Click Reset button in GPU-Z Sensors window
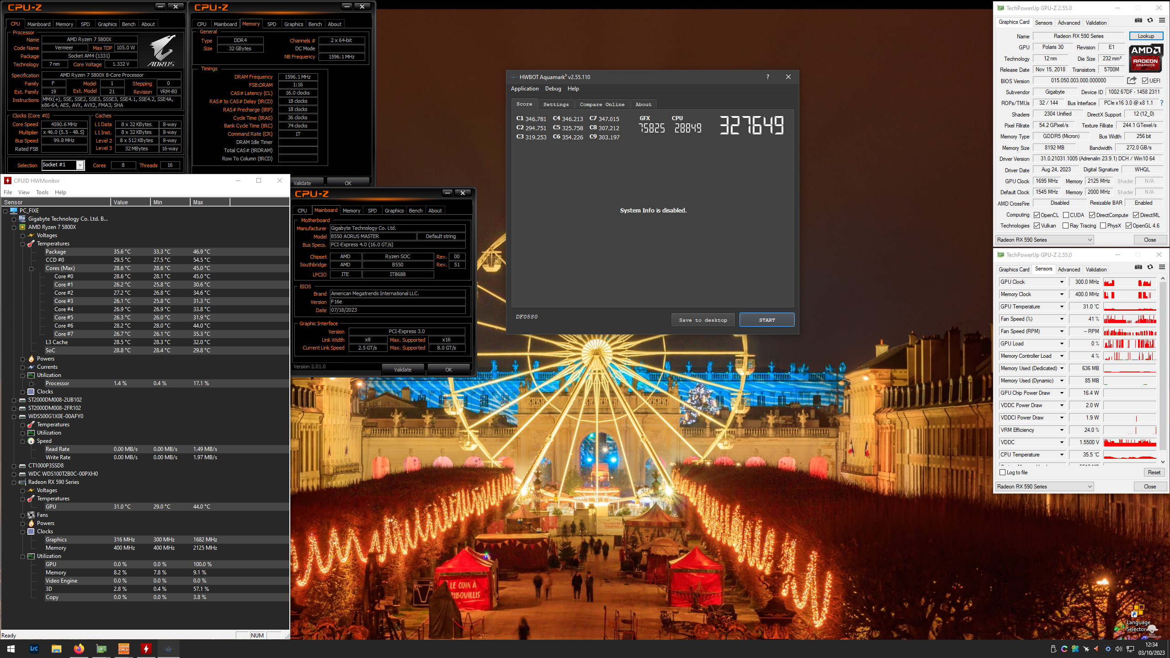Screen dimensions: 1170x658 point(1154,472)
